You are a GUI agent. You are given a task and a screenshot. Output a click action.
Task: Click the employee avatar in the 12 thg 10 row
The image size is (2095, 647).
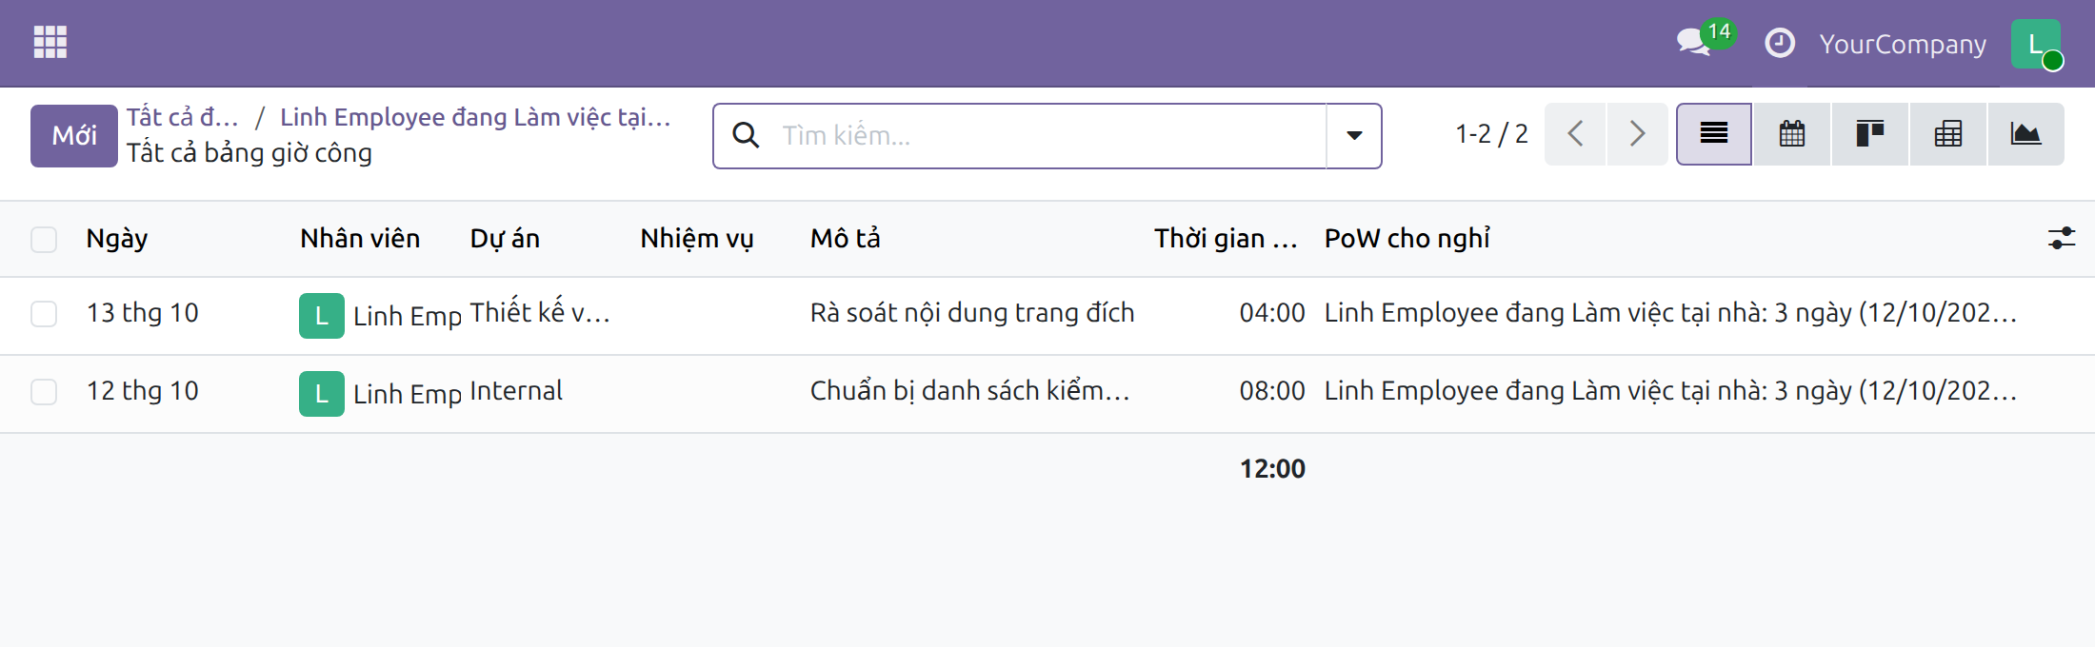(322, 394)
